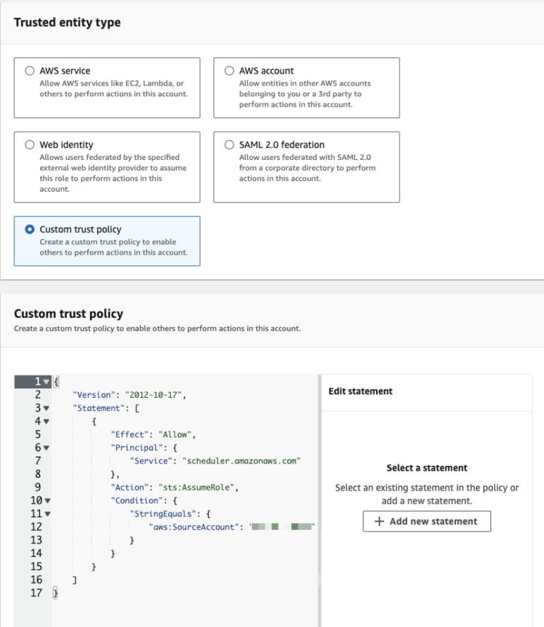Select the Custom trust policy option
This screenshot has height=627, width=544.
[30, 229]
